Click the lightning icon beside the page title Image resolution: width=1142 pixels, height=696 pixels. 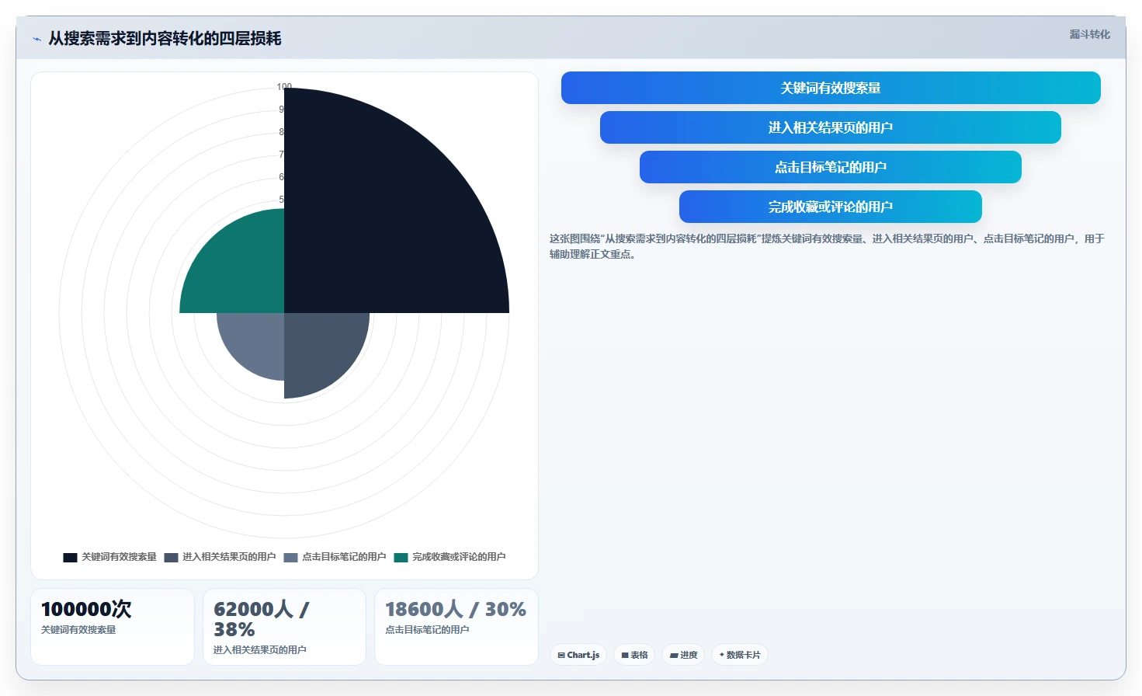(36, 39)
